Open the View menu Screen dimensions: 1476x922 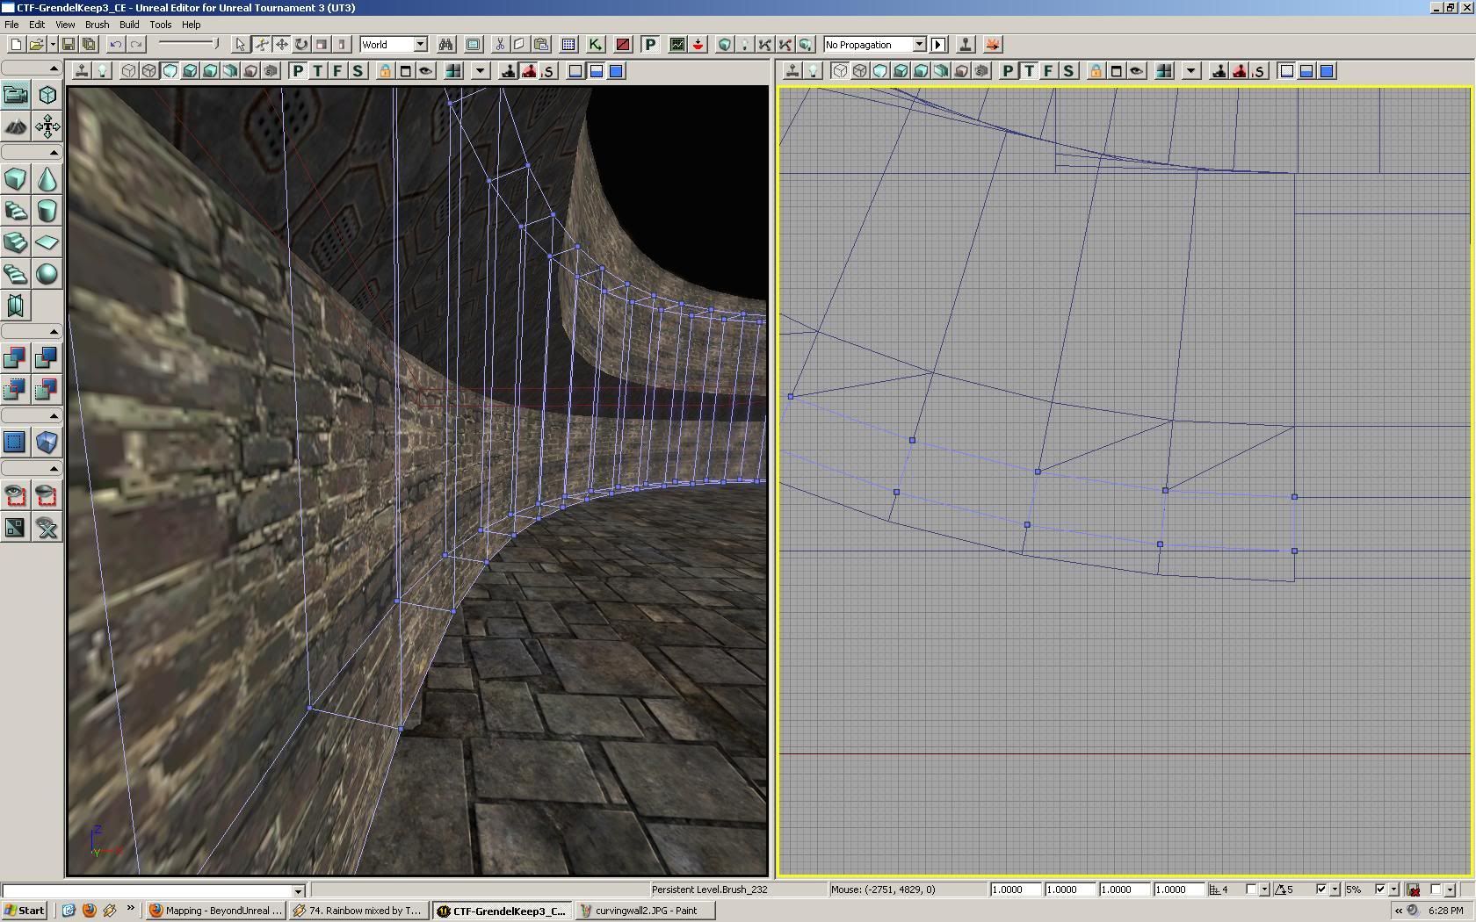click(x=65, y=25)
